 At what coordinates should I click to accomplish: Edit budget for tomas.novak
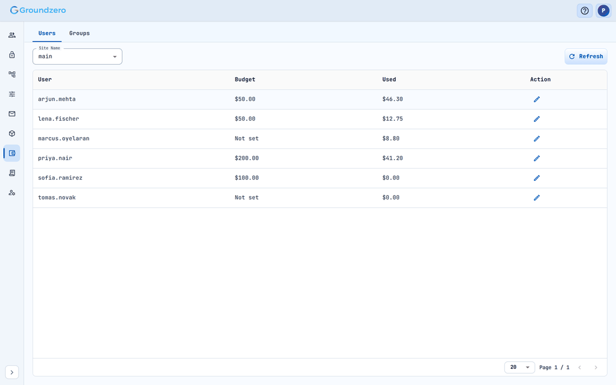[536, 198]
